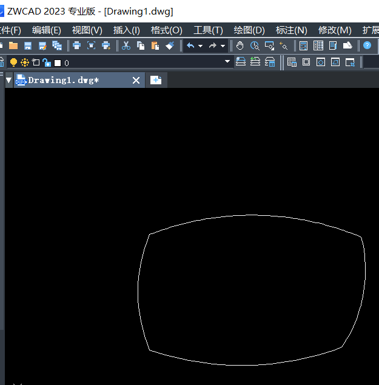The height and width of the screenshot is (385, 379).
Task: Click the white layer color swatch
Action: [x=58, y=62]
